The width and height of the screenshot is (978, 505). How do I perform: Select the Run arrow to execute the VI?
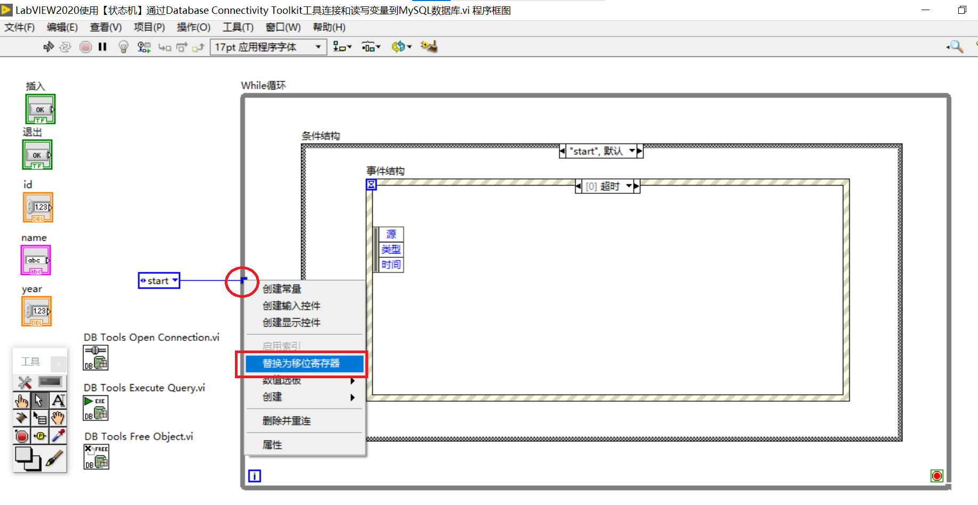pos(48,47)
